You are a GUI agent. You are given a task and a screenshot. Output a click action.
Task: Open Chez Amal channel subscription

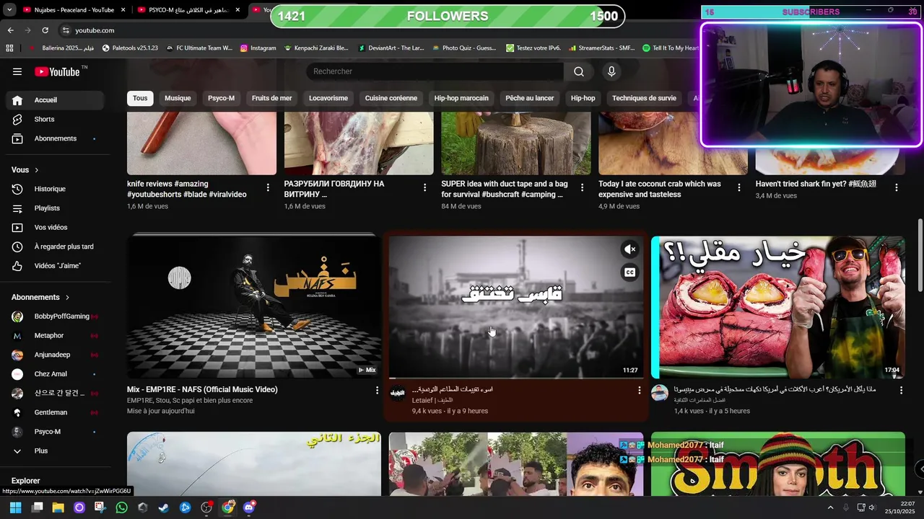pyautogui.click(x=55, y=374)
